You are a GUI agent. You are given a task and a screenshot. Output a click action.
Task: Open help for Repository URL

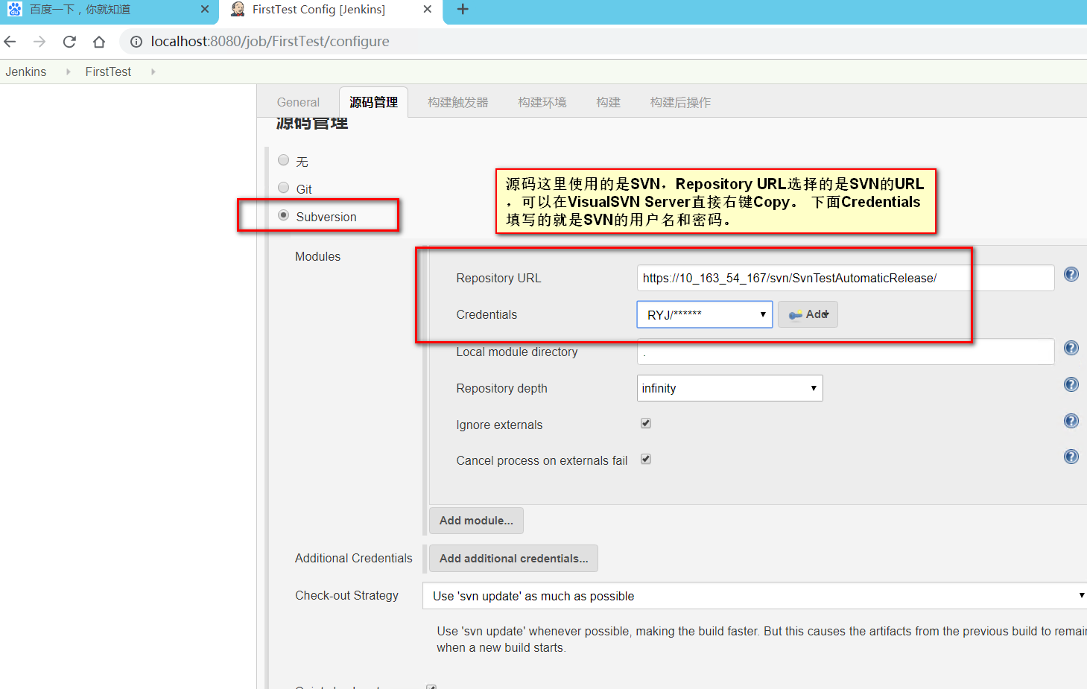1071,274
